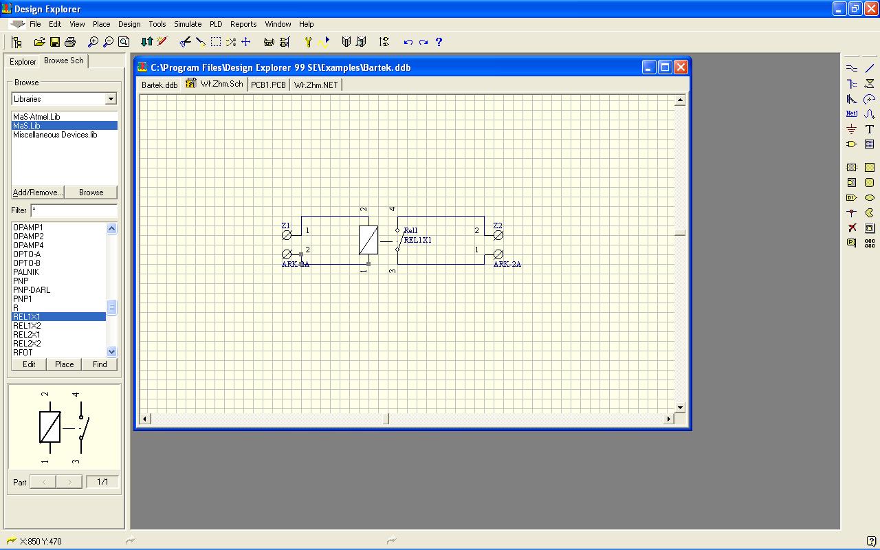Open the Simulate menu
The height and width of the screenshot is (550, 880).
[x=188, y=24]
